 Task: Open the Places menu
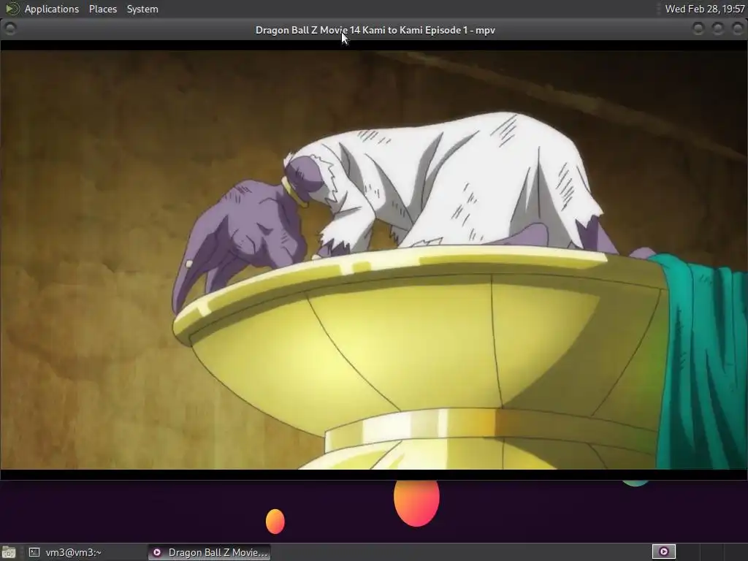102,9
